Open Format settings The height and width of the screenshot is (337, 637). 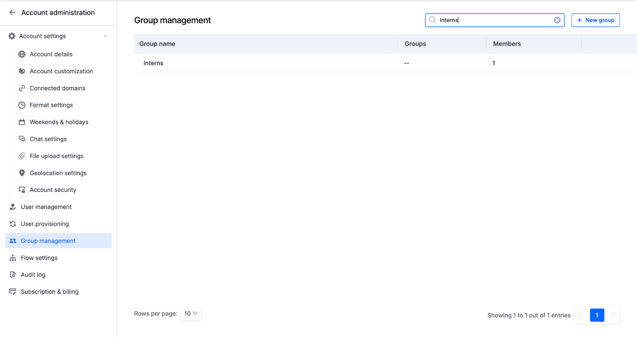51,105
